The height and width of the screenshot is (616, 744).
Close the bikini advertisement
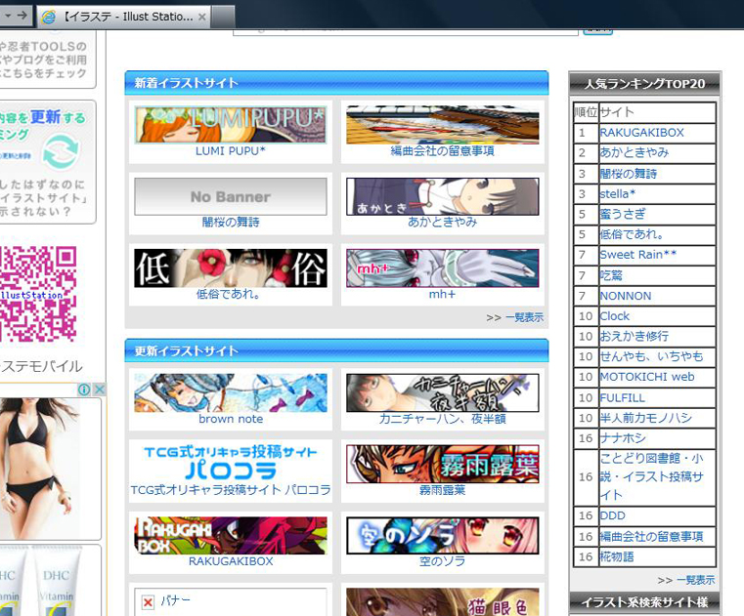pos(99,390)
